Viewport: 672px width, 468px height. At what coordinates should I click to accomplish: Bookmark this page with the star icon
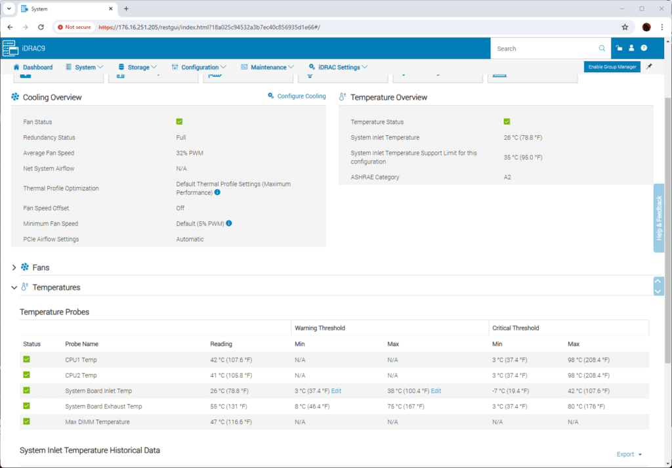[625, 27]
